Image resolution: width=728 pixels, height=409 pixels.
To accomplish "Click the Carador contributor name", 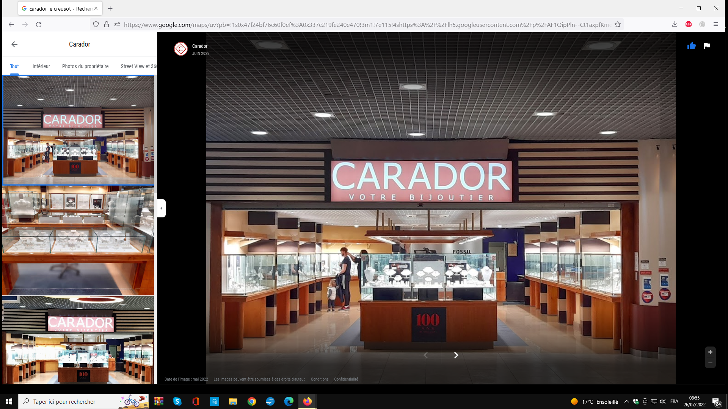I will click(200, 46).
